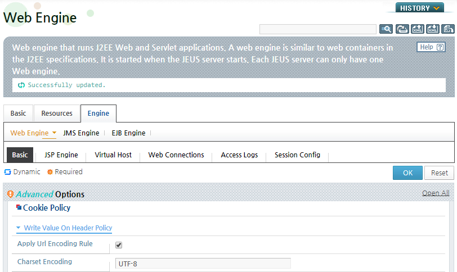This screenshot has height=272, width=457.
Task: Collapse Write Value On Header Policy section
Action: click(x=64, y=228)
